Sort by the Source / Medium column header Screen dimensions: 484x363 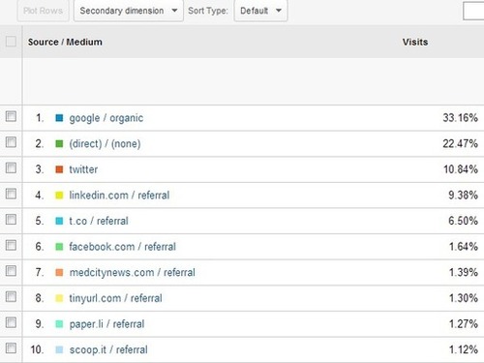point(65,42)
